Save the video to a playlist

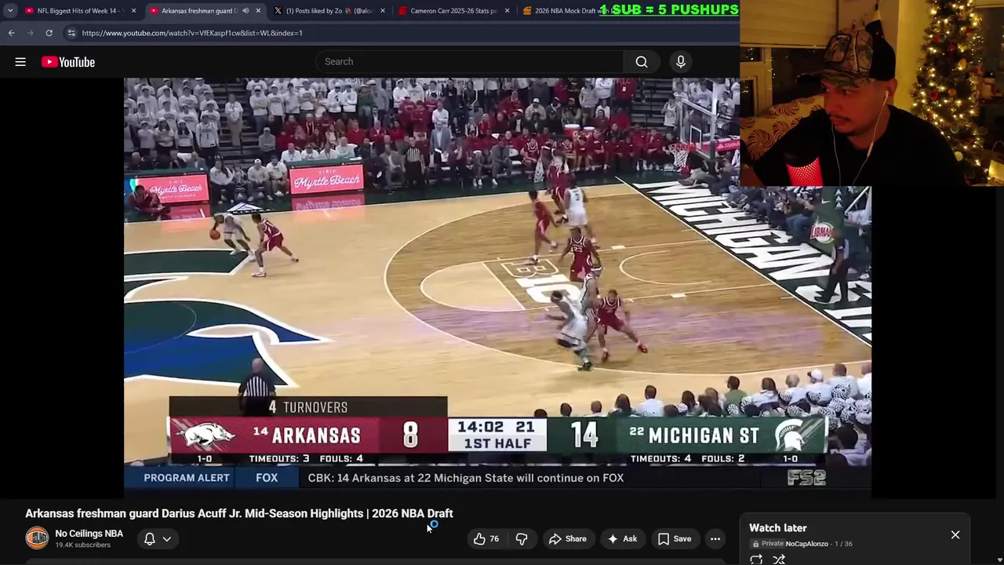[675, 539]
